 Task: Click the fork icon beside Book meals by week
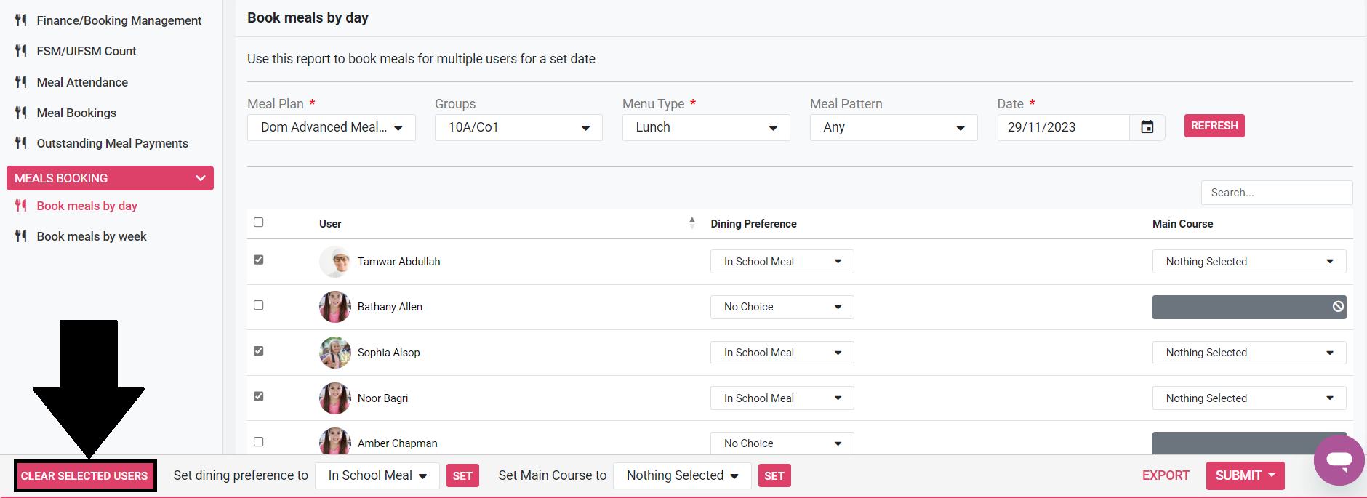coord(21,236)
